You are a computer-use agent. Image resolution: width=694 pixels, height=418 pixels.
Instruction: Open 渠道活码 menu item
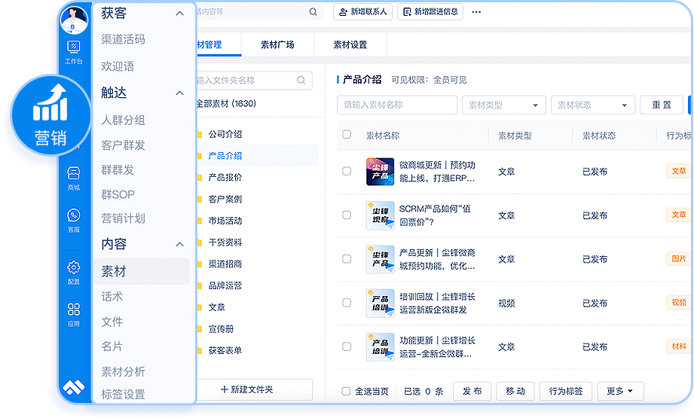[123, 39]
